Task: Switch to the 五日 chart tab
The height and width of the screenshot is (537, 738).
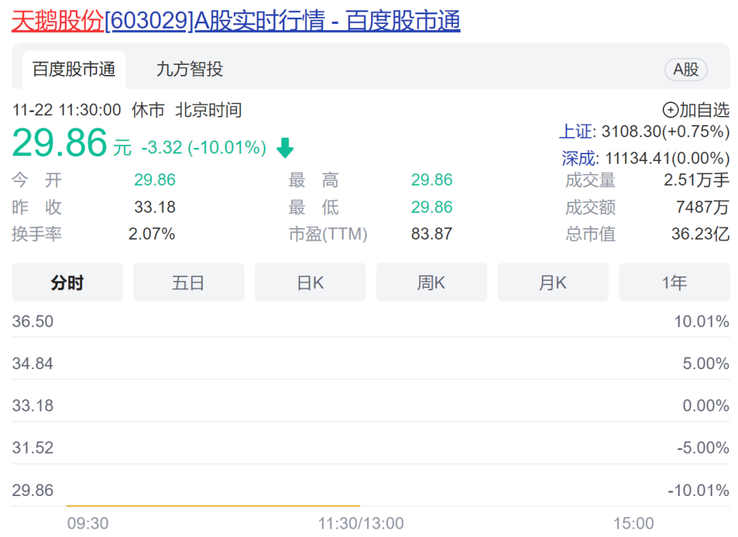Action: [x=189, y=282]
